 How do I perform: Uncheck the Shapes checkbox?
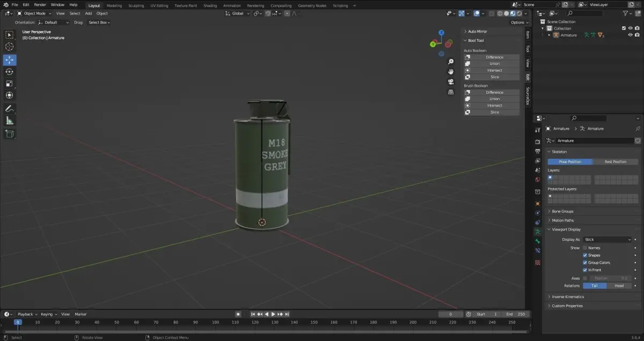point(585,255)
